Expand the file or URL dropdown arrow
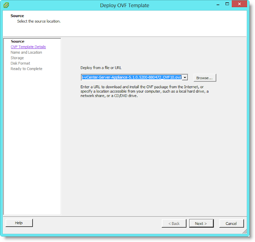The height and width of the screenshot is (242, 255). (185, 77)
